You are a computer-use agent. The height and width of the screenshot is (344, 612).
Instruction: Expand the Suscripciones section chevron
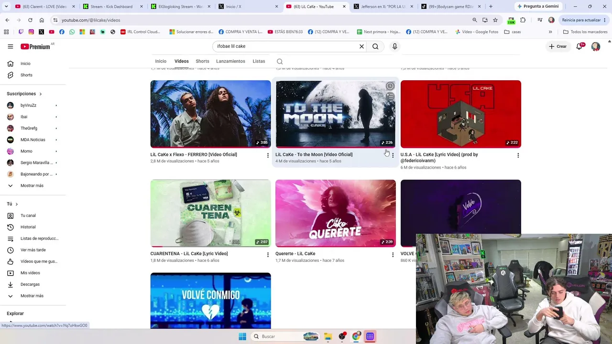point(41,94)
